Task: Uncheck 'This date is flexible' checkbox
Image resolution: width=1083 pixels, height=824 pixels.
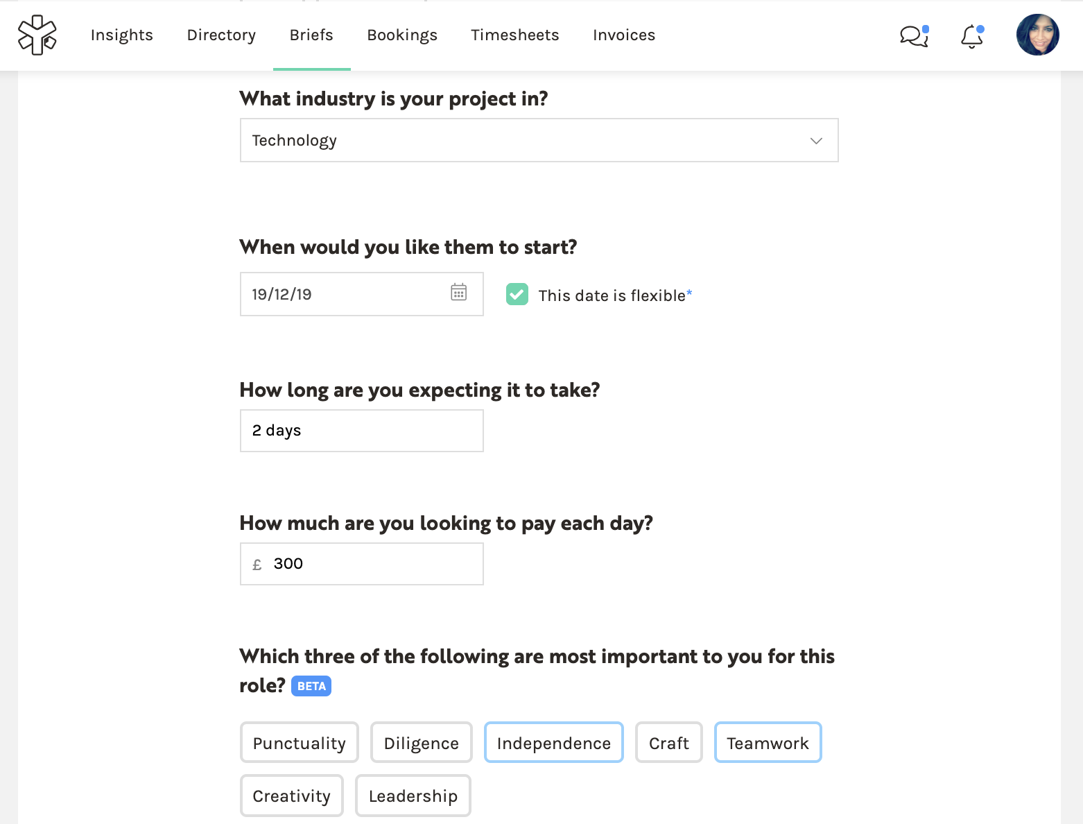Action: pos(517,294)
